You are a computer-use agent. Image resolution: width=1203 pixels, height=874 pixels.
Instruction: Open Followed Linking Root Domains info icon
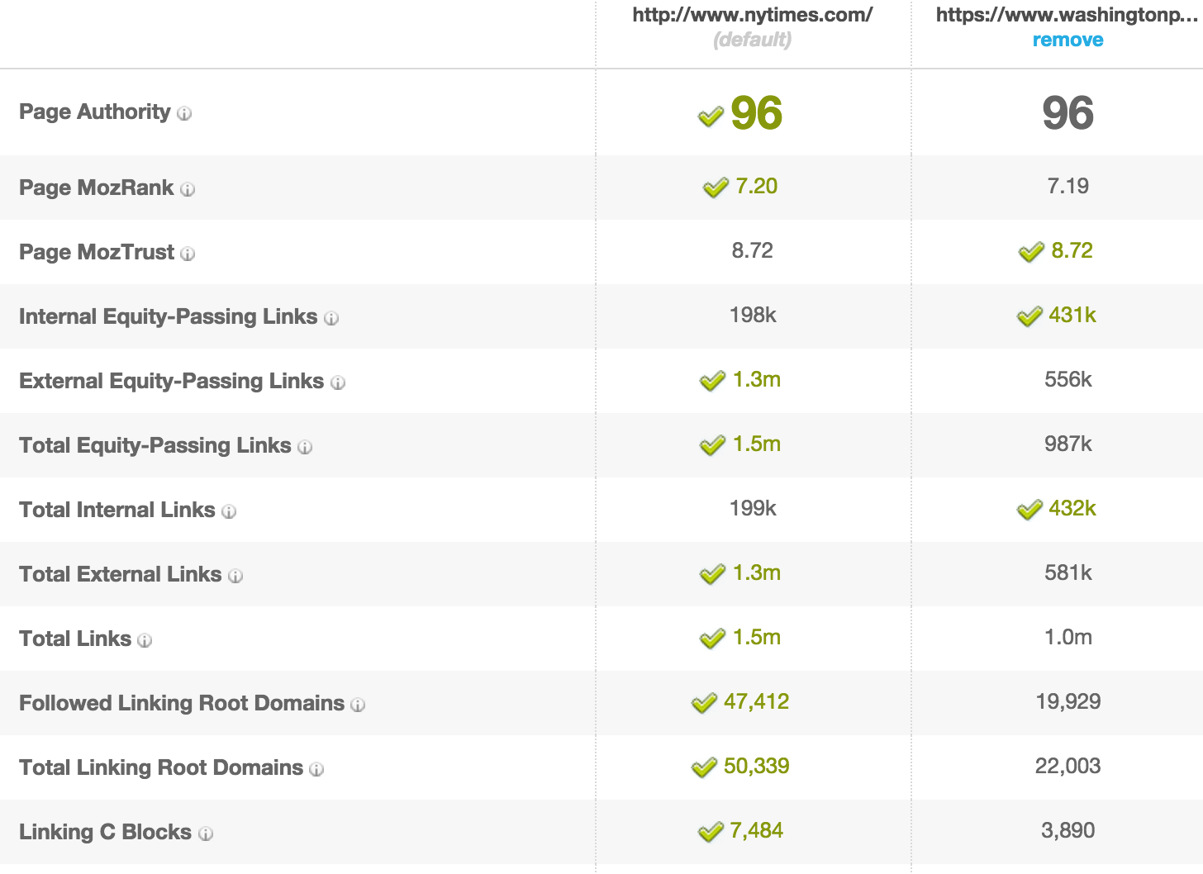[x=358, y=705]
